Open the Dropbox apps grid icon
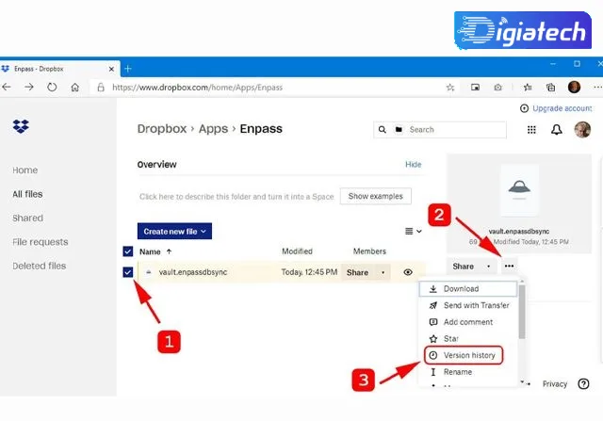This screenshot has height=421, width=603. coord(531,130)
